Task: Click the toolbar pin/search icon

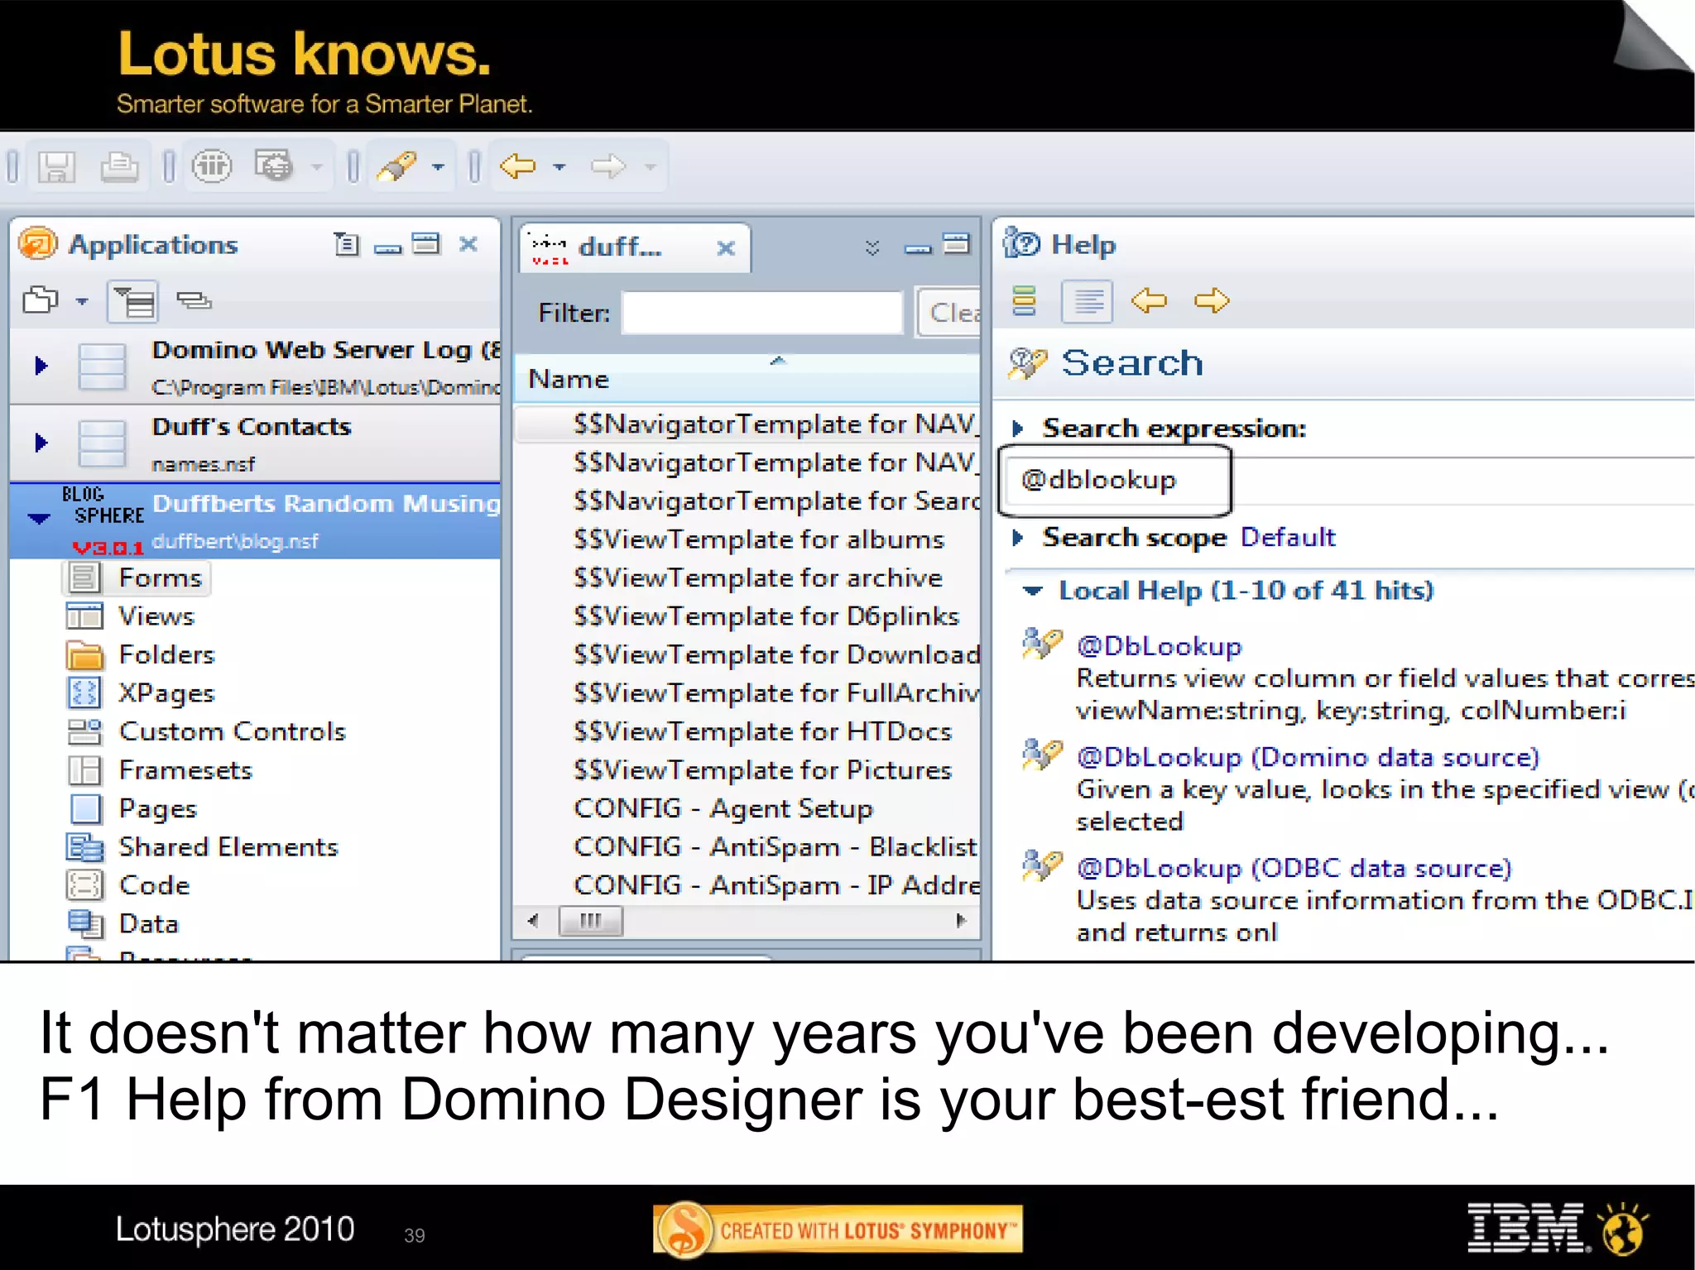Action: pyautogui.click(x=396, y=166)
